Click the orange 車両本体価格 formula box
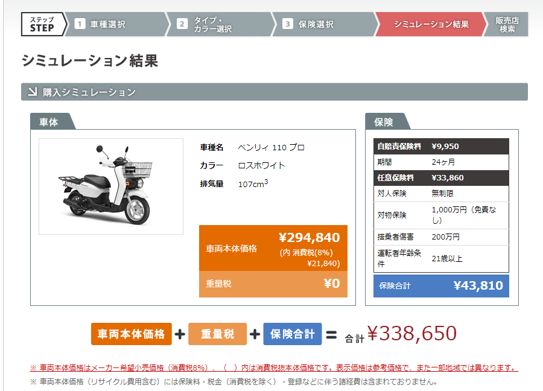The width and height of the screenshot is (543, 391). (132, 334)
